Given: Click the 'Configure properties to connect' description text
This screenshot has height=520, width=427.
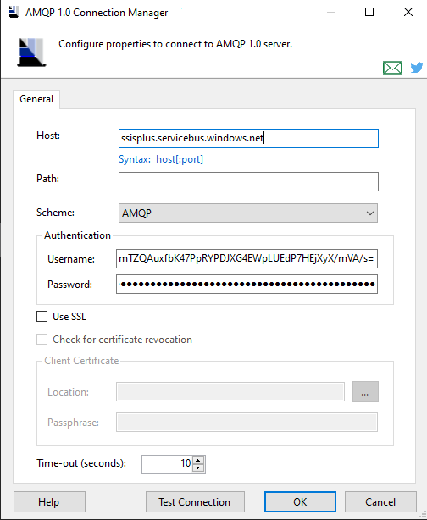Looking at the screenshot, I should point(175,44).
